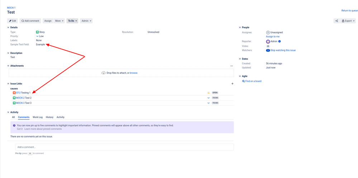Open the Admin dropdown menu
Screen dimensions: 358x178
click(86, 21)
